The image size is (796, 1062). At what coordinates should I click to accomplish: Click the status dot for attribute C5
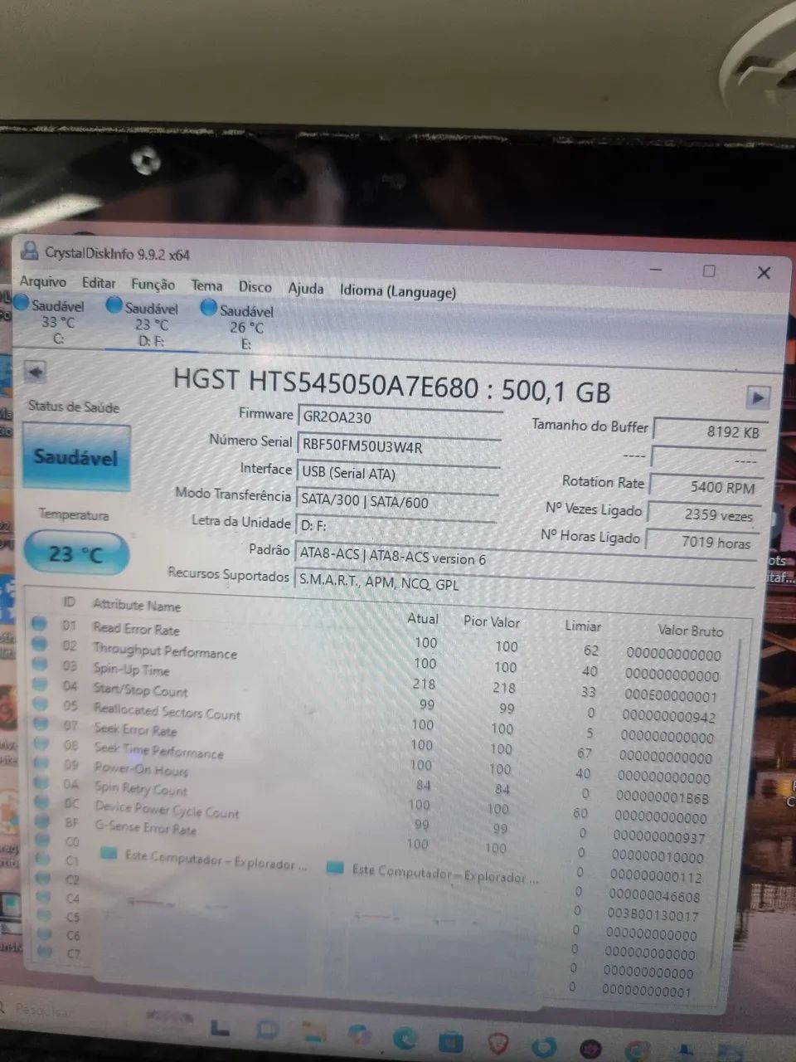click(43, 915)
